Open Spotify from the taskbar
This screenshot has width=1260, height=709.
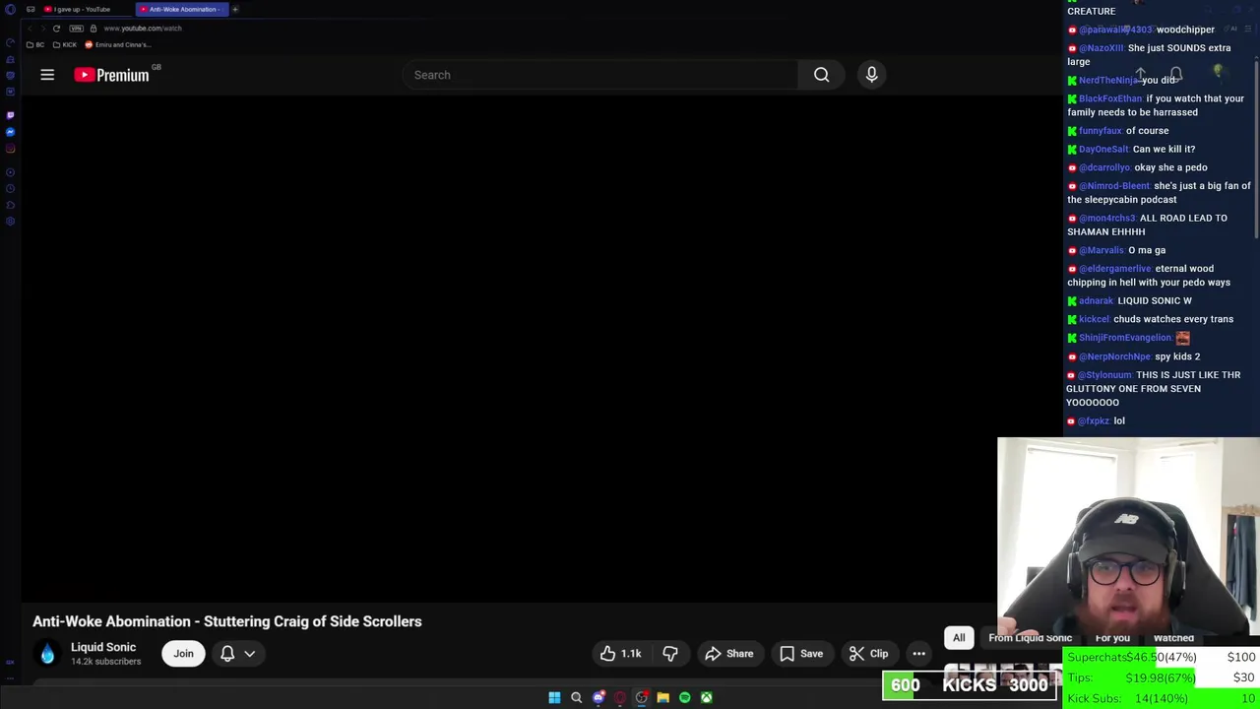click(684, 698)
